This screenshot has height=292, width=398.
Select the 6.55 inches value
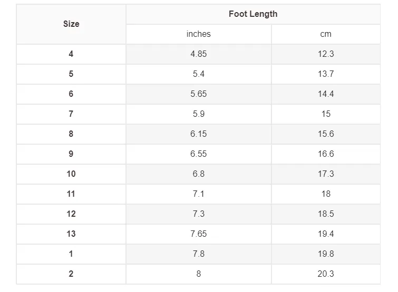[199, 154]
